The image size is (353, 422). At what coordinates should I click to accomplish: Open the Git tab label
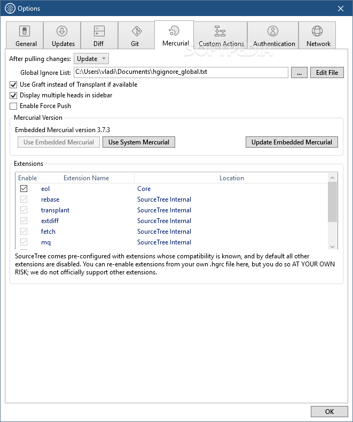[135, 44]
